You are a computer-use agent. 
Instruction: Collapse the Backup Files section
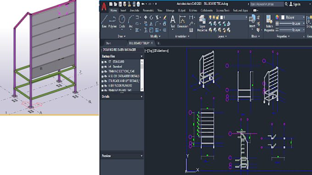pos(141,56)
